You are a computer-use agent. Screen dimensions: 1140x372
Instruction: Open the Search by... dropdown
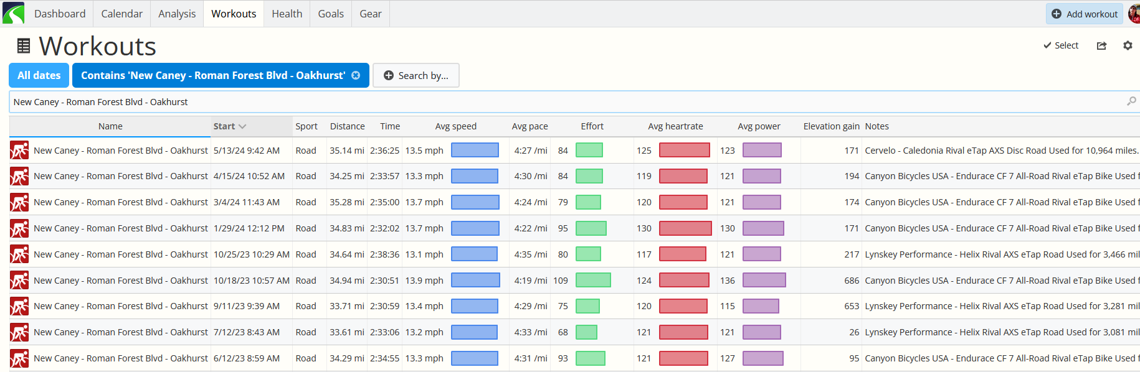[416, 75]
